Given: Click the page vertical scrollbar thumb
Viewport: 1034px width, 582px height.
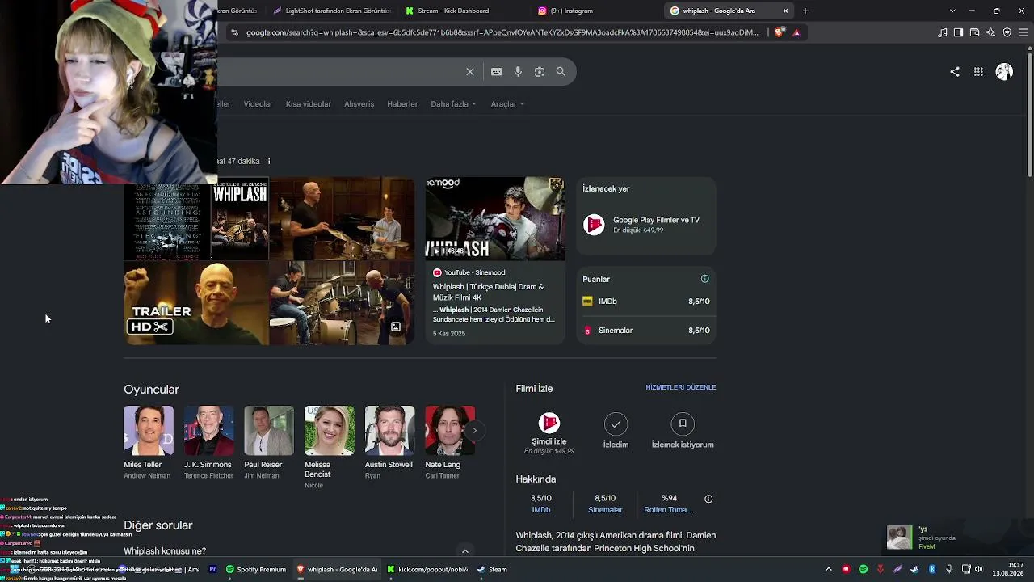Looking at the screenshot, I should (1030, 113).
